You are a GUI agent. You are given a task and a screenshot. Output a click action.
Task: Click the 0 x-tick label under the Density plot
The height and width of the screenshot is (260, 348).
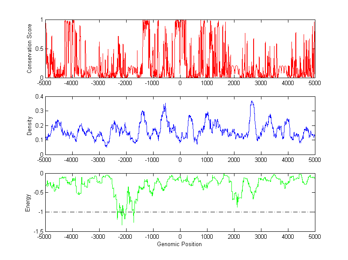[x=180, y=160]
